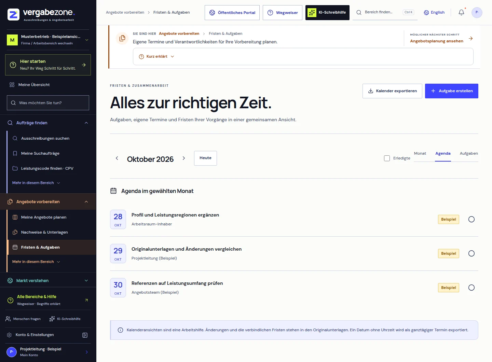Viewport: 492px width, 362px height.
Task: Expand the Kurz erklärt section
Action: [156, 57]
